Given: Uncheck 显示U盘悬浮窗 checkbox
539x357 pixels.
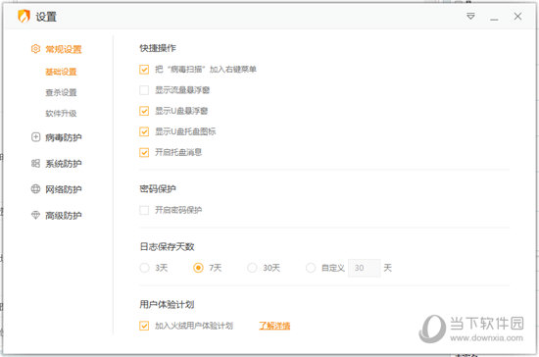Looking at the screenshot, I should 144,111.
